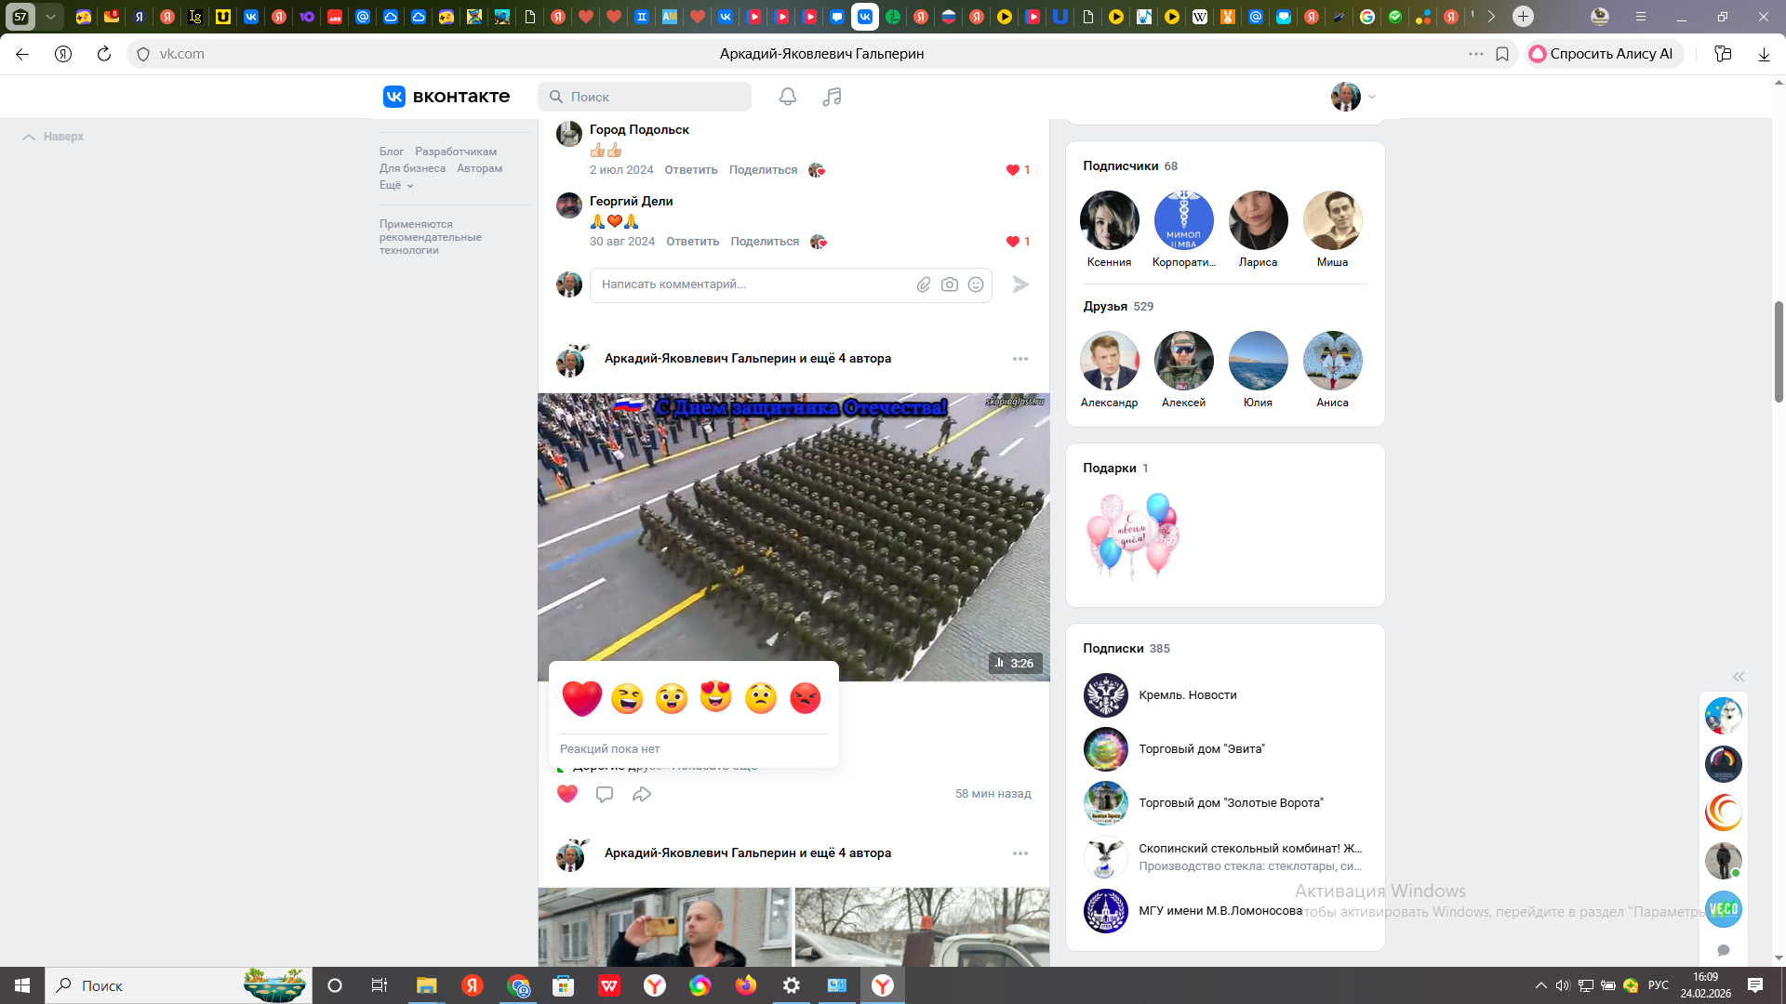Viewport: 1786px width, 1004px height.
Task: Toggle the heart like under video post
Action: [567, 794]
